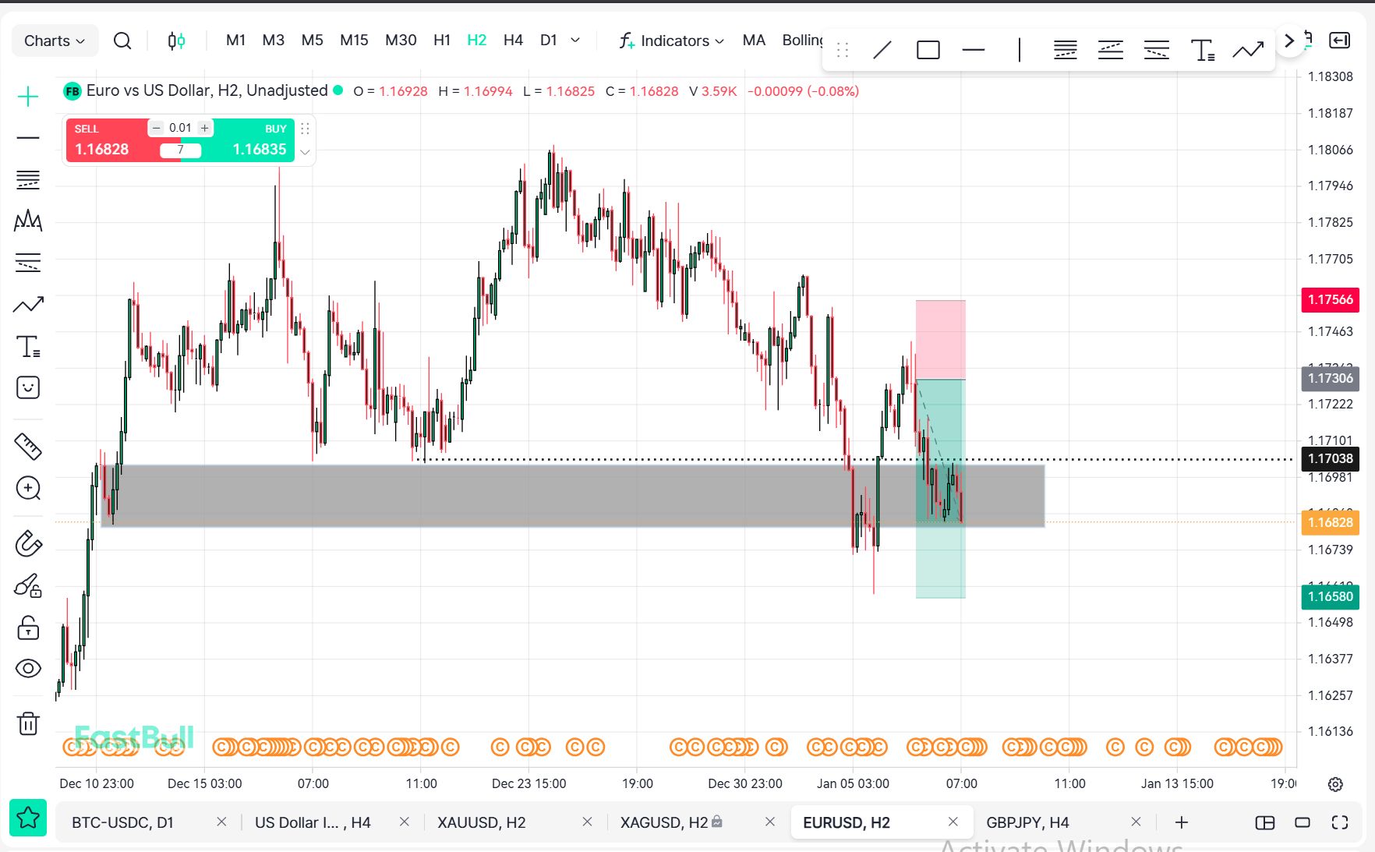Expand the Indicators dropdown
The height and width of the screenshot is (852, 1375).
point(673,41)
